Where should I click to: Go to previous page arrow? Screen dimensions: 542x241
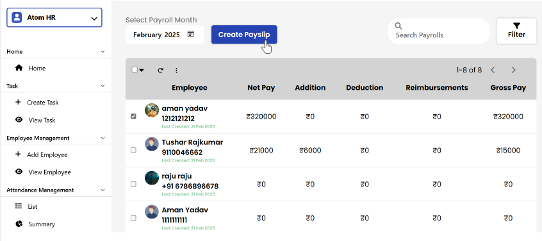pyautogui.click(x=493, y=70)
